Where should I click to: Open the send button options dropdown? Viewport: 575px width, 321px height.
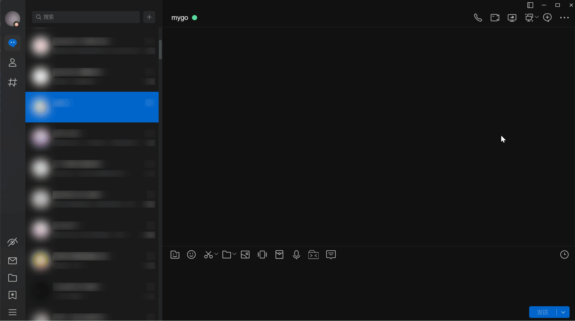pos(563,312)
